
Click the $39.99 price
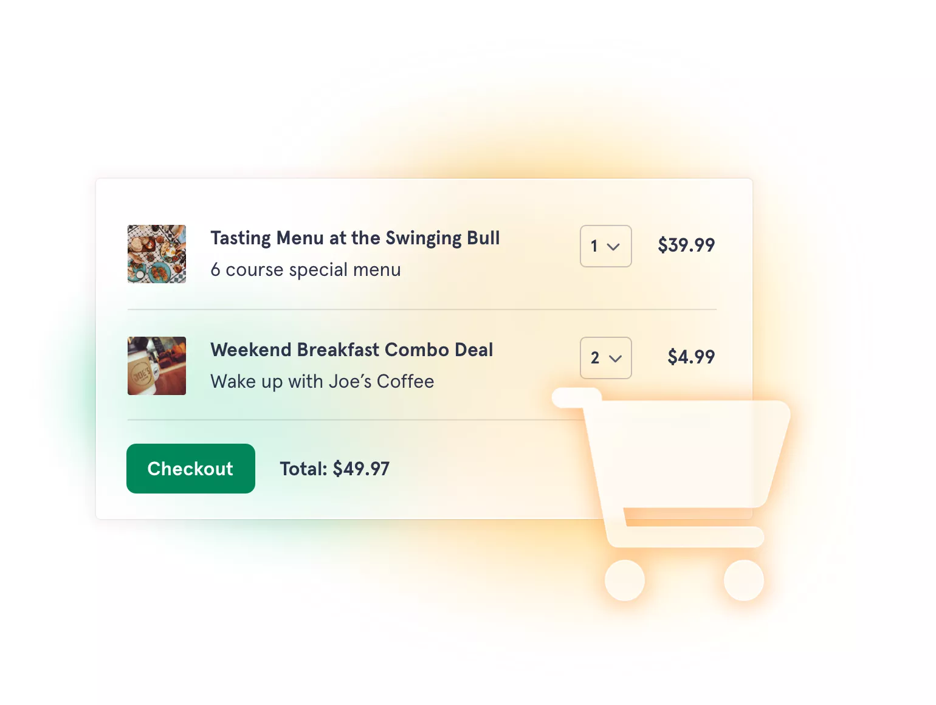click(x=686, y=245)
